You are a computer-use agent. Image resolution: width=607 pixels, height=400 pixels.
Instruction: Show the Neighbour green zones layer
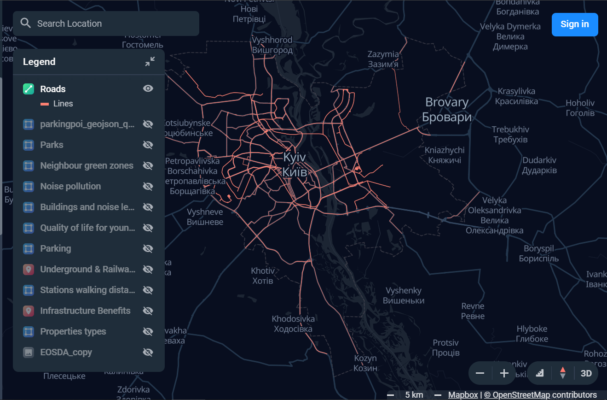(148, 165)
